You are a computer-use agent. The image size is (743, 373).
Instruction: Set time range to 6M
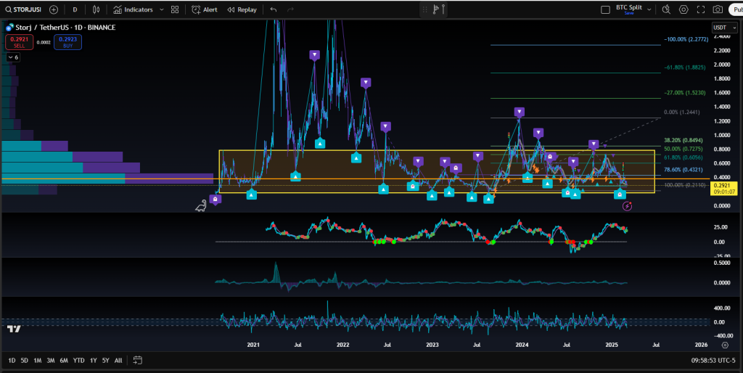pyautogui.click(x=64, y=360)
